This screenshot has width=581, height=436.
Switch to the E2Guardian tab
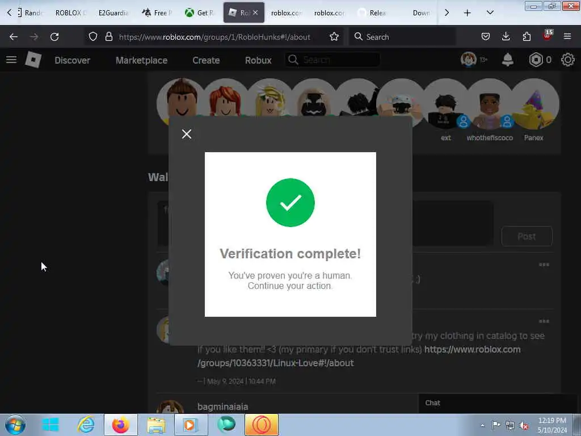(113, 13)
